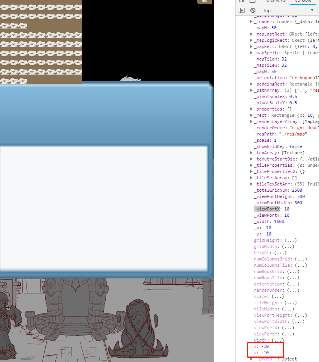Select the '_pivotScaleY: 0.5' row
319x362 pixels.
click(x=275, y=103)
